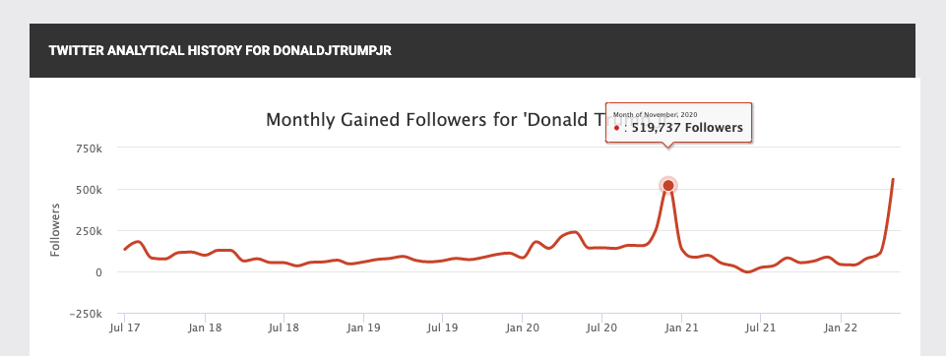This screenshot has height=356, width=946.
Task: Select the 519,737 Followers tooltip text
Action: click(x=687, y=128)
